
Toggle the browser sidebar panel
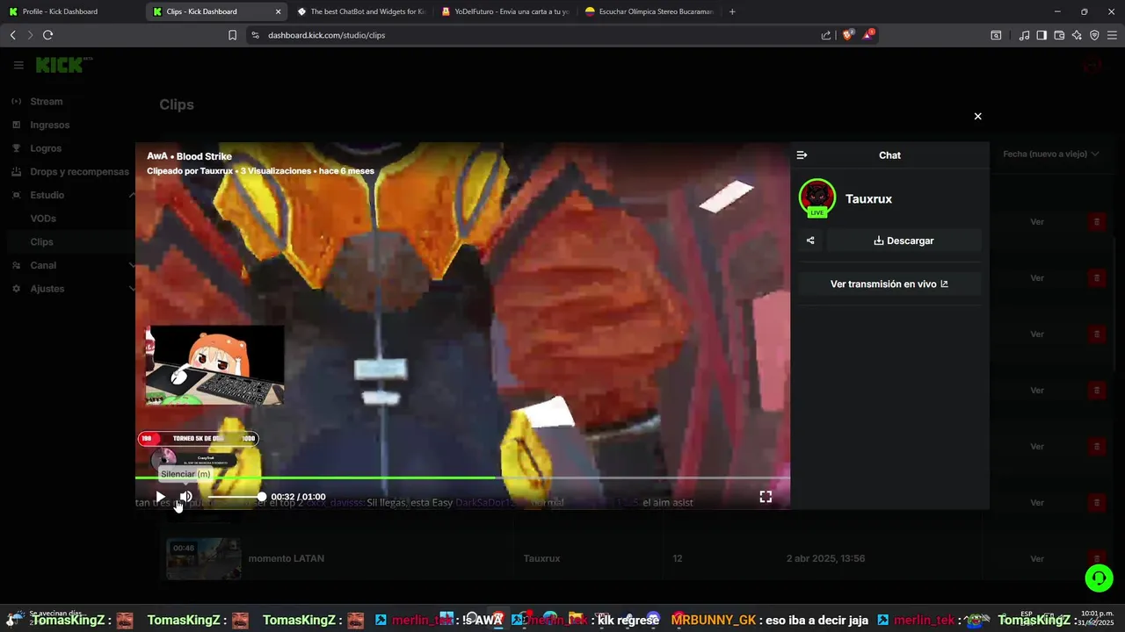(x=1042, y=35)
